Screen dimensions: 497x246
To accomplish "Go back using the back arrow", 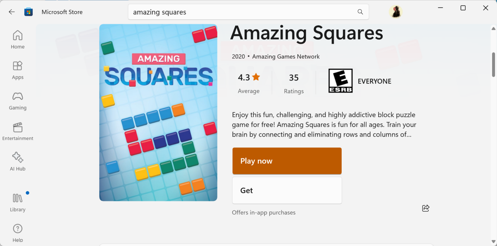I will pyautogui.click(x=12, y=12).
